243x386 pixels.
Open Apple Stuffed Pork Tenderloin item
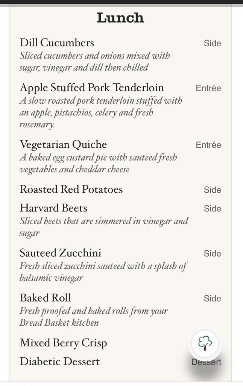pyautogui.click(x=92, y=87)
